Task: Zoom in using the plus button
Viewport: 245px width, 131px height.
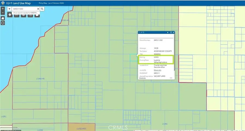Action: click(3, 9)
